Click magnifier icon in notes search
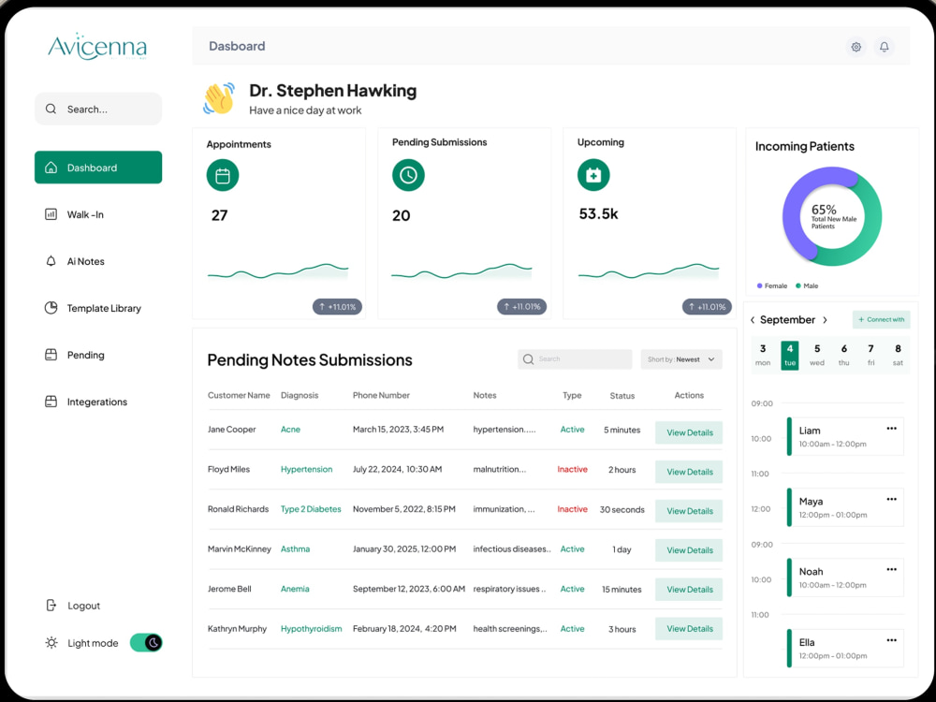 (x=528, y=359)
